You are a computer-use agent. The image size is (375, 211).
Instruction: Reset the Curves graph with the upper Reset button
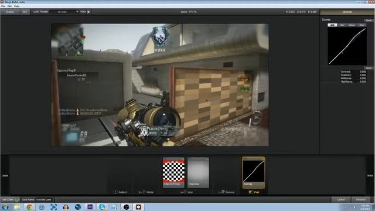click(x=369, y=21)
